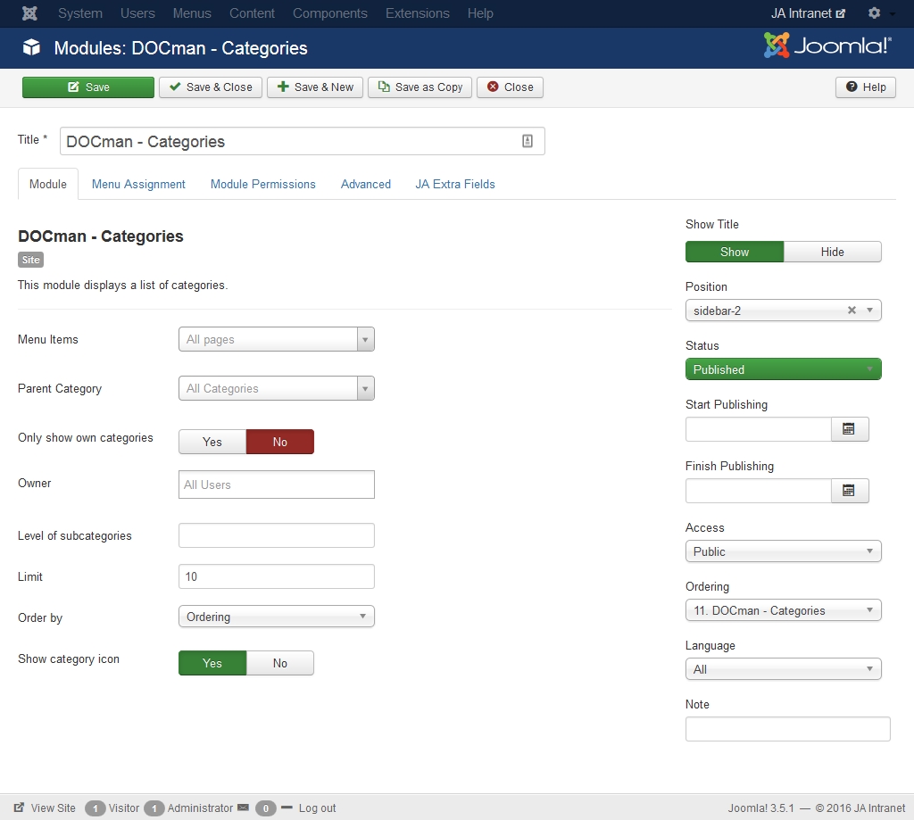914x820 pixels.
Task: Click the Visitor count badge in the footer
Action: pos(95,808)
